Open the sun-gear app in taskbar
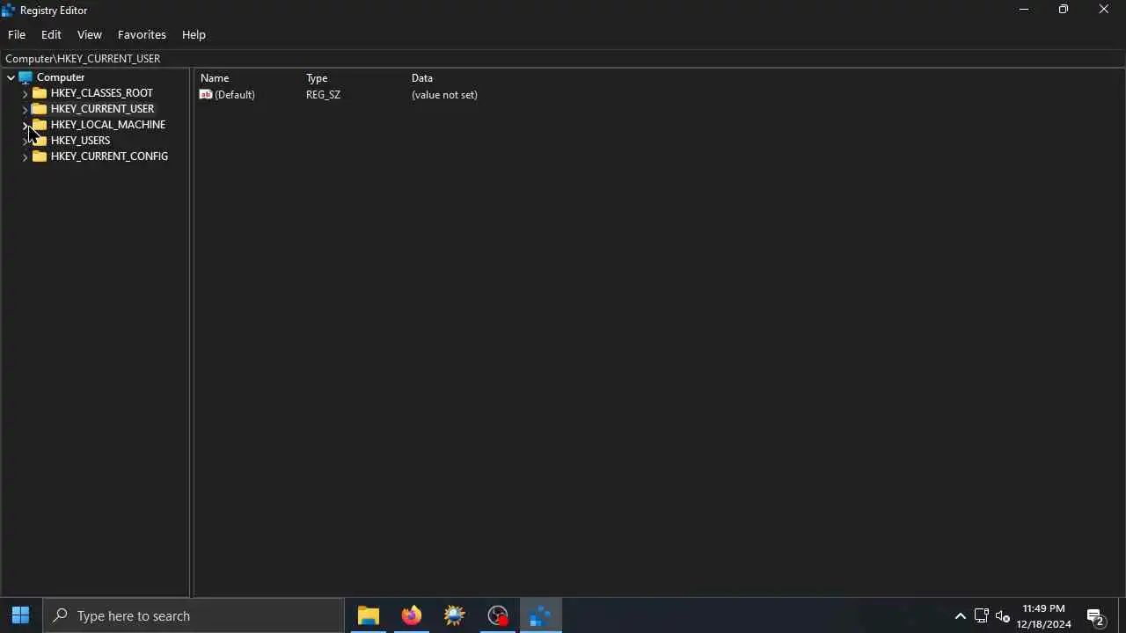 [x=455, y=615]
